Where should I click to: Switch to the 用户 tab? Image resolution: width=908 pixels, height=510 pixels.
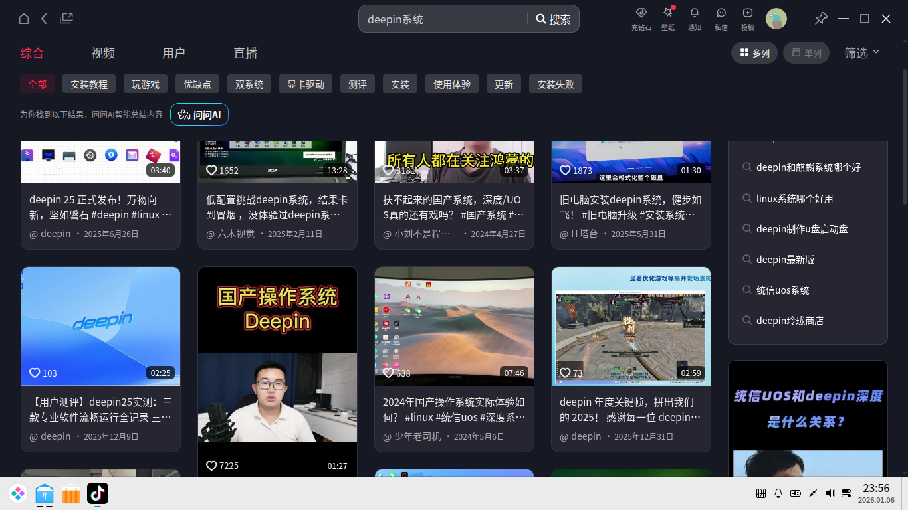[173, 53]
